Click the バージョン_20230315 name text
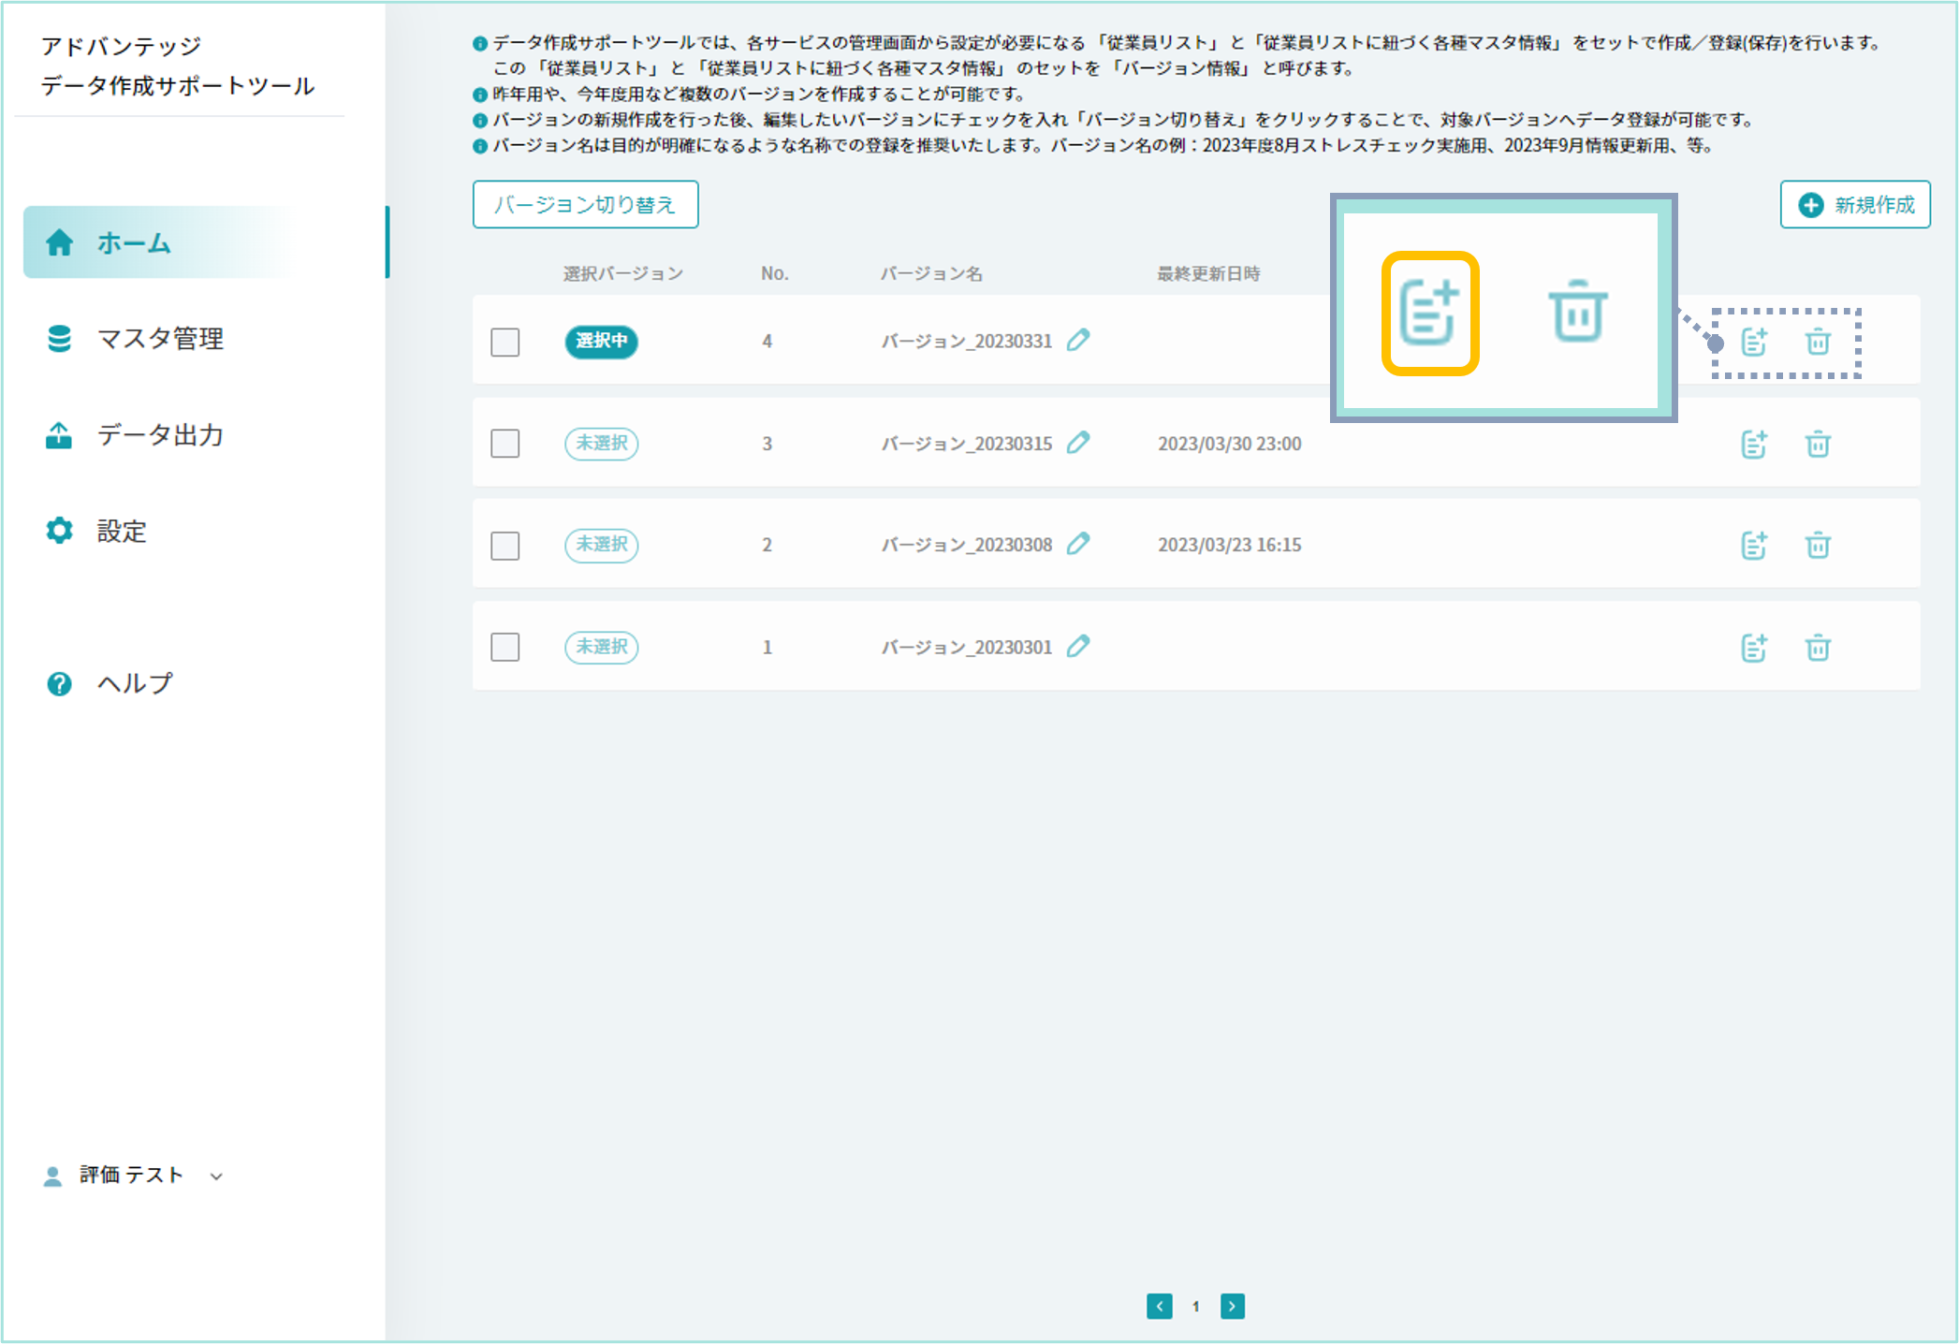The image size is (1959, 1344). pyautogui.click(x=966, y=444)
